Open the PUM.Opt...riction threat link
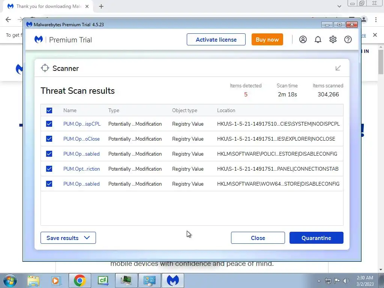The width and height of the screenshot is (384, 288). click(81, 169)
